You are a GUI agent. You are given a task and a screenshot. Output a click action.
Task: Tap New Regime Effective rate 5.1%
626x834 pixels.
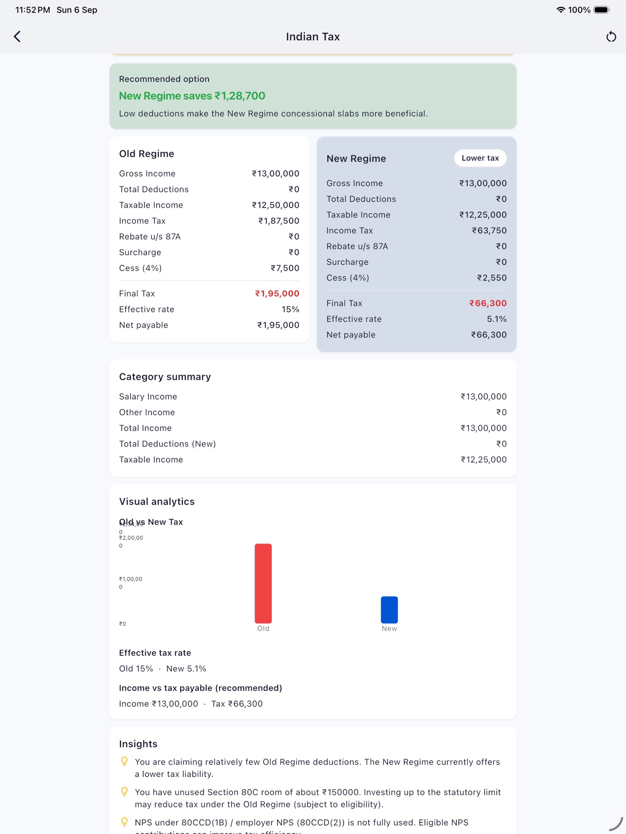(496, 319)
